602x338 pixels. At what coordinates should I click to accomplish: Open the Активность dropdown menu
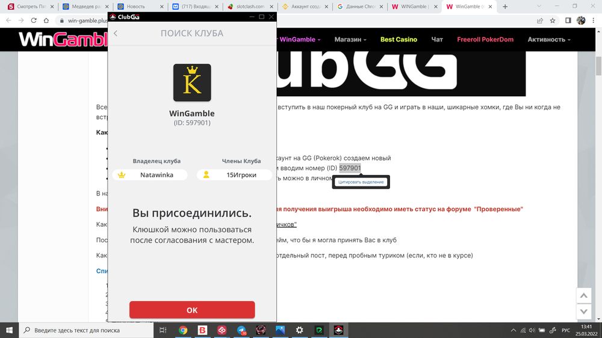[x=549, y=40]
